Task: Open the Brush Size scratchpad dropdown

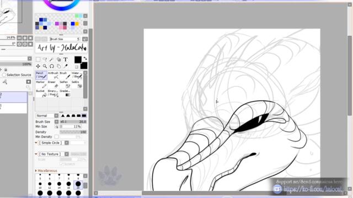Action: (85, 39)
